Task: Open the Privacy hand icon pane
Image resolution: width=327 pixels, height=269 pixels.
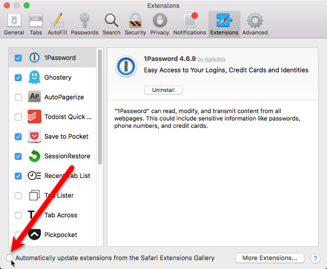Action: pyautogui.click(x=159, y=23)
